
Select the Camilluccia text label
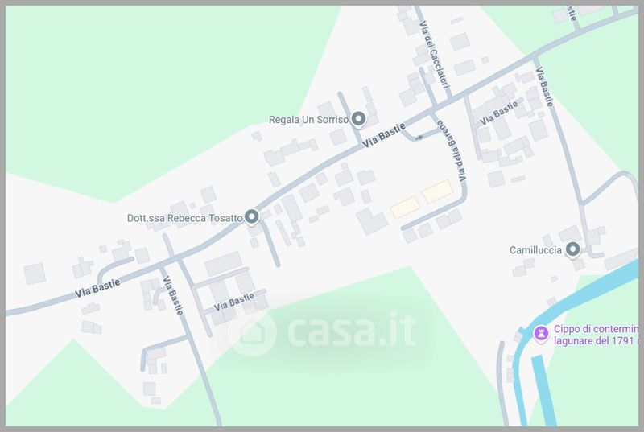pyautogui.click(x=535, y=250)
